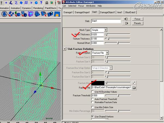
Task: Click the circled polygon plane shelf icon
Action: (x=4, y=14)
